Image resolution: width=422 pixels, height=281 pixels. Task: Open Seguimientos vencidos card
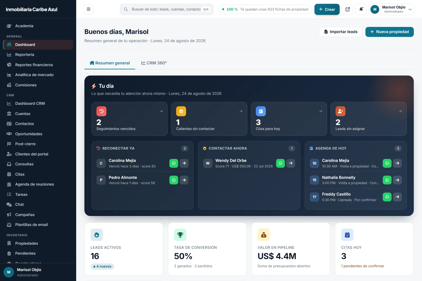130,119
